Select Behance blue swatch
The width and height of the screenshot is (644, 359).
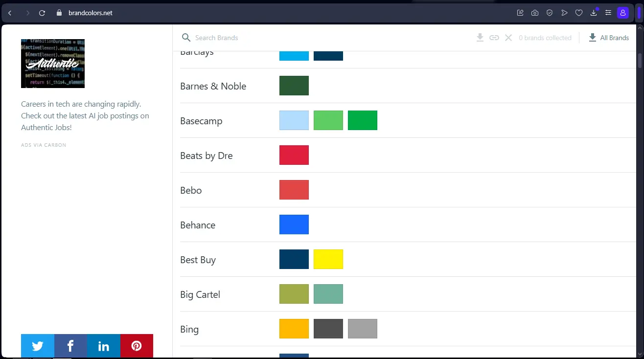(x=294, y=224)
